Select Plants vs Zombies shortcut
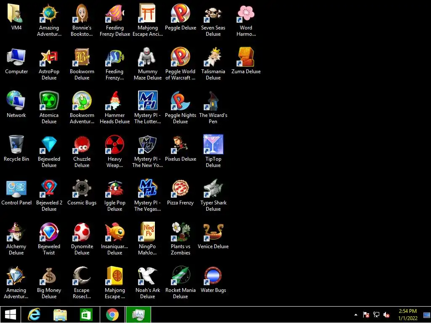The image size is (431, 323). click(x=180, y=232)
